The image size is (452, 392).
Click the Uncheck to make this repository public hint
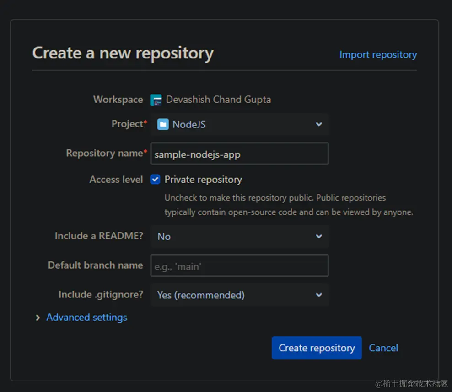click(289, 205)
